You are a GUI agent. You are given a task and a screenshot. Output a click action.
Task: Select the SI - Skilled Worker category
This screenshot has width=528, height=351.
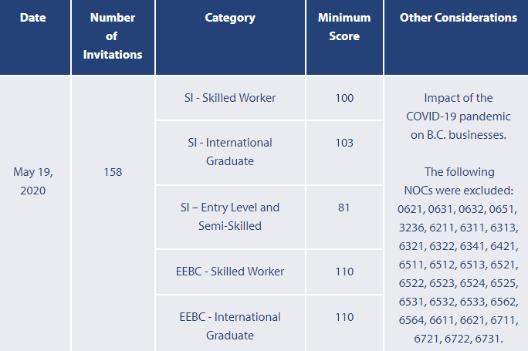[x=229, y=98]
